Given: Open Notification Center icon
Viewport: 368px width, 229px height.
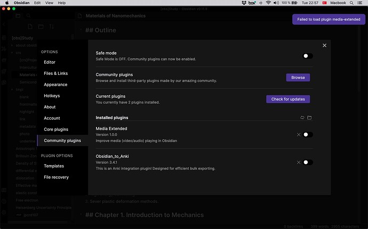Looking at the screenshot, I should click(x=359, y=3).
